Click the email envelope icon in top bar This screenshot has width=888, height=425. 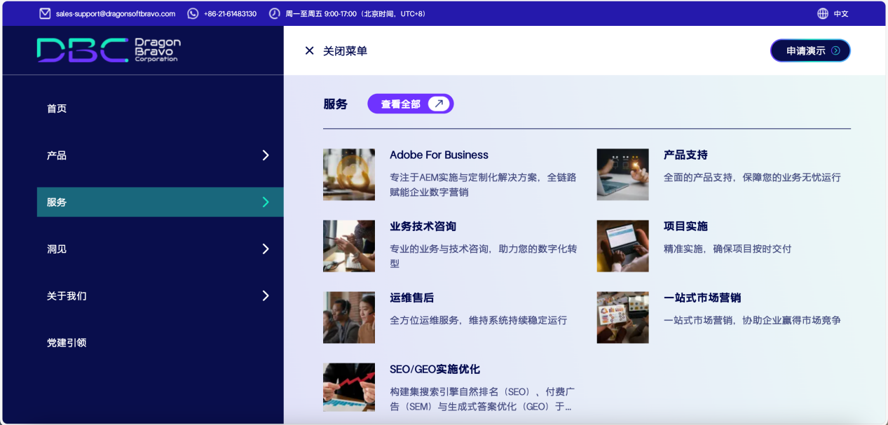click(x=45, y=13)
